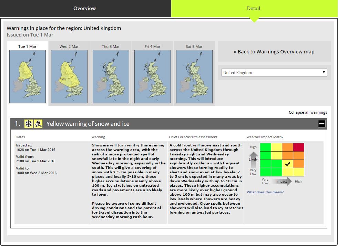
Task: Click the upward Likely arrow in matrix
Action: [253, 159]
